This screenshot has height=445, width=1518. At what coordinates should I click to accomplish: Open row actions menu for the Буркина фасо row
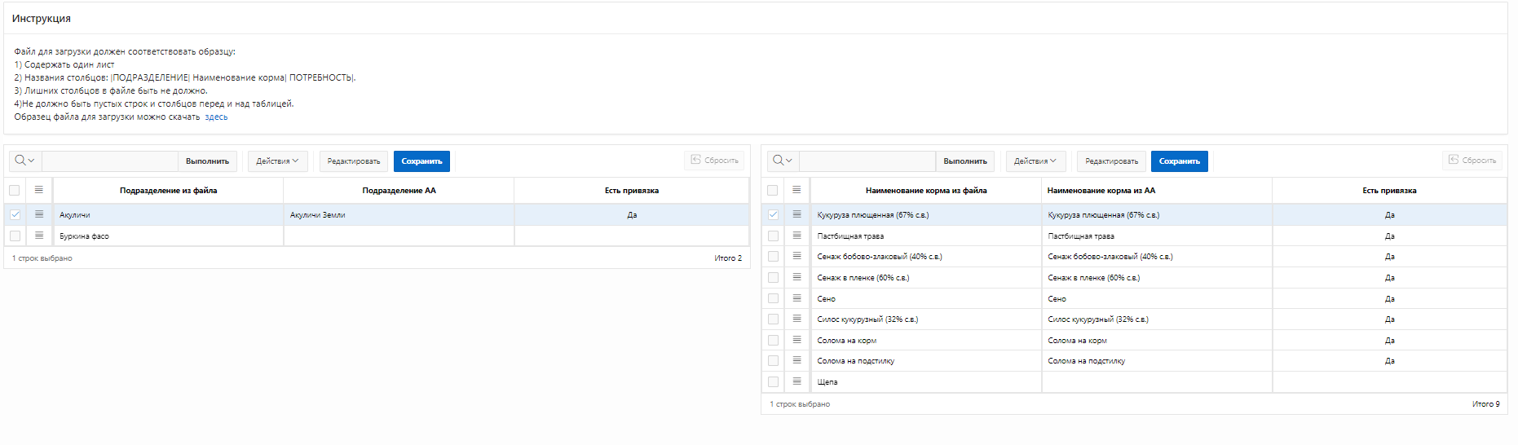click(x=38, y=236)
